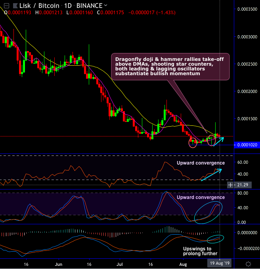Click the high price value H0.0001213
Screen dimensions: 260x269
[x=49, y=13]
